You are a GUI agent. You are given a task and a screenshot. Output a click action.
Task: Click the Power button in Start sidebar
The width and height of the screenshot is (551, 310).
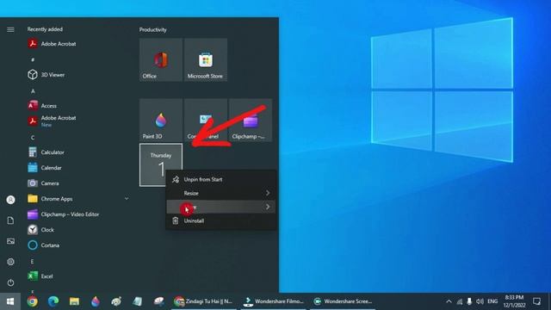pos(10,282)
